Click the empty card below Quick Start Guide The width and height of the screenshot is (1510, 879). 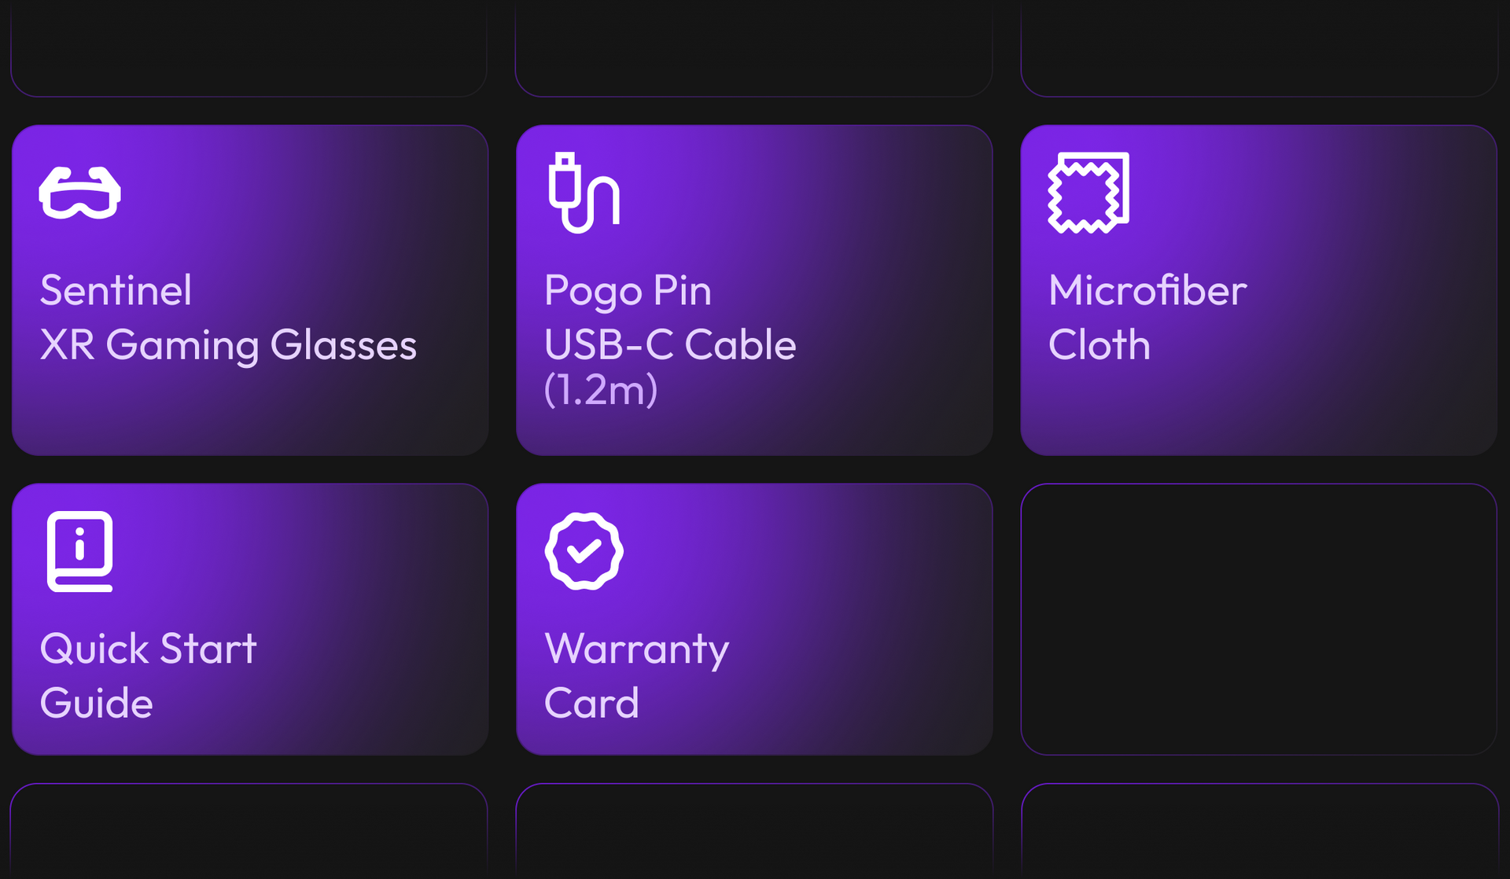pyautogui.click(x=249, y=831)
